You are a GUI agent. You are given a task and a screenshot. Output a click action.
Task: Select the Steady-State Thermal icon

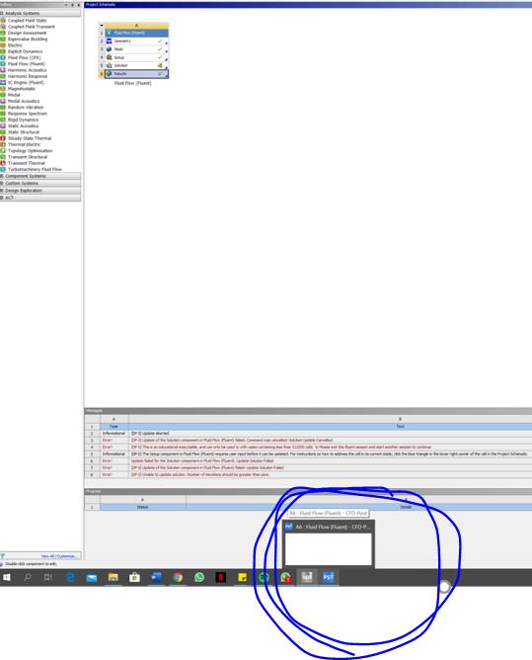coord(3,138)
